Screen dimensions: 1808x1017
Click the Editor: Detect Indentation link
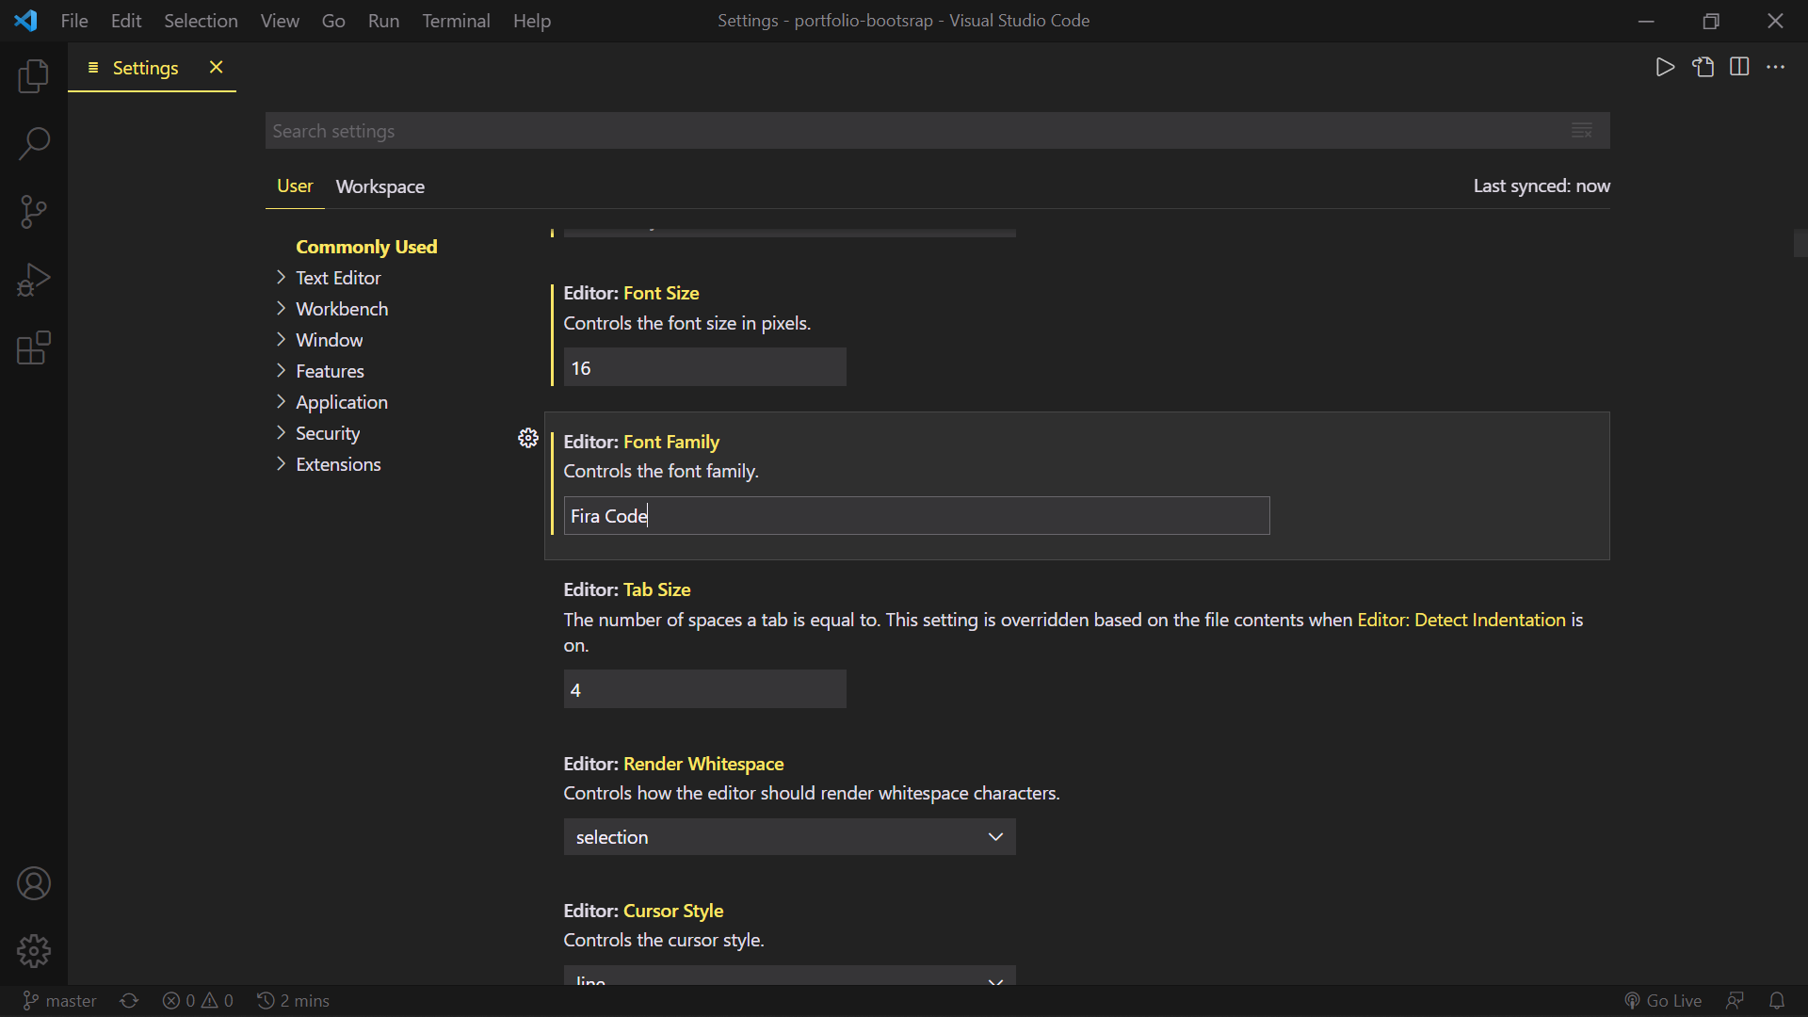coord(1461,620)
